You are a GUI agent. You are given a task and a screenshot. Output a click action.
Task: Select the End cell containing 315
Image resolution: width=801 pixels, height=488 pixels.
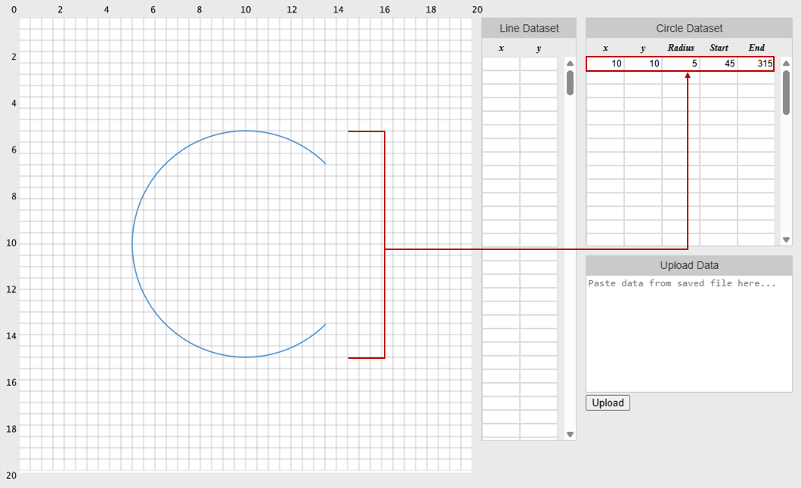pos(756,63)
